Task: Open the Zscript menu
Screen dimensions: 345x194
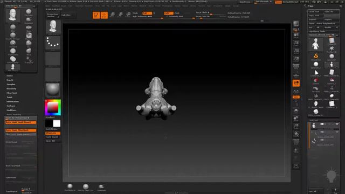Action: [x=236, y=6]
